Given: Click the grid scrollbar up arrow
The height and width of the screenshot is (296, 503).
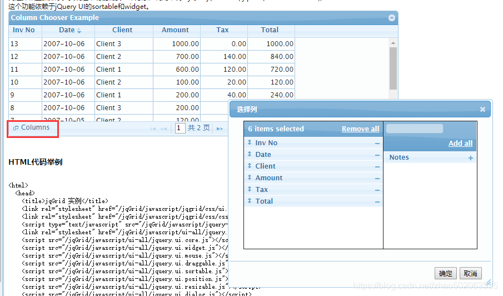Looking at the screenshot, I should (x=393, y=43).
